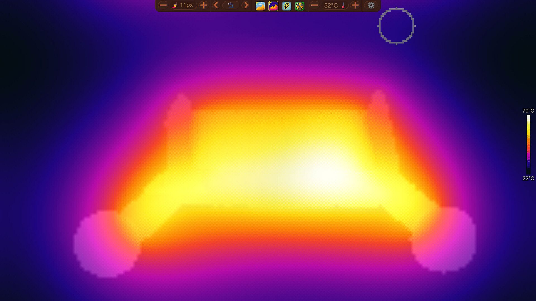Toggle thermal view mode icon
The image size is (536, 301).
pyautogui.click(x=273, y=6)
